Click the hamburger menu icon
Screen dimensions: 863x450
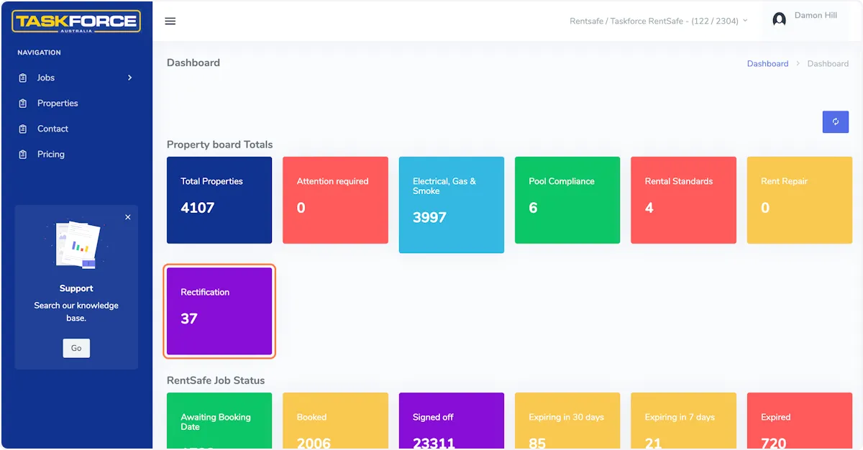click(x=170, y=21)
